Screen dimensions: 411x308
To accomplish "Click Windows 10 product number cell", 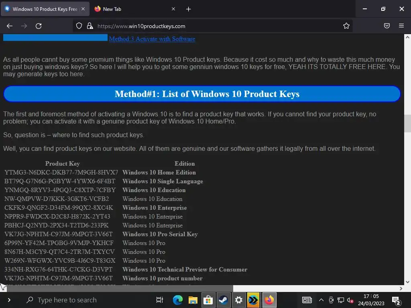I will pyautogui.click(x=162, y=278).
